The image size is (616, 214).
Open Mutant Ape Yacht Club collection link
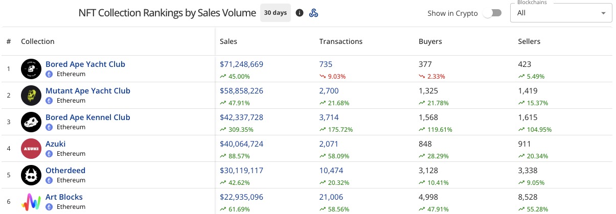(88, 91)
